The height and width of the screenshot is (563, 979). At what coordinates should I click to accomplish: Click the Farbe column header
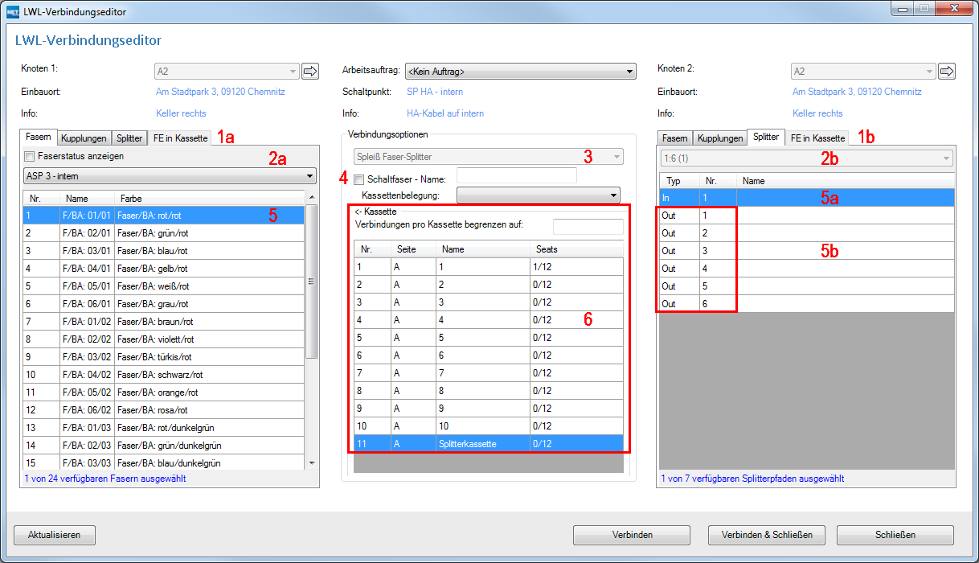(210, 198)
